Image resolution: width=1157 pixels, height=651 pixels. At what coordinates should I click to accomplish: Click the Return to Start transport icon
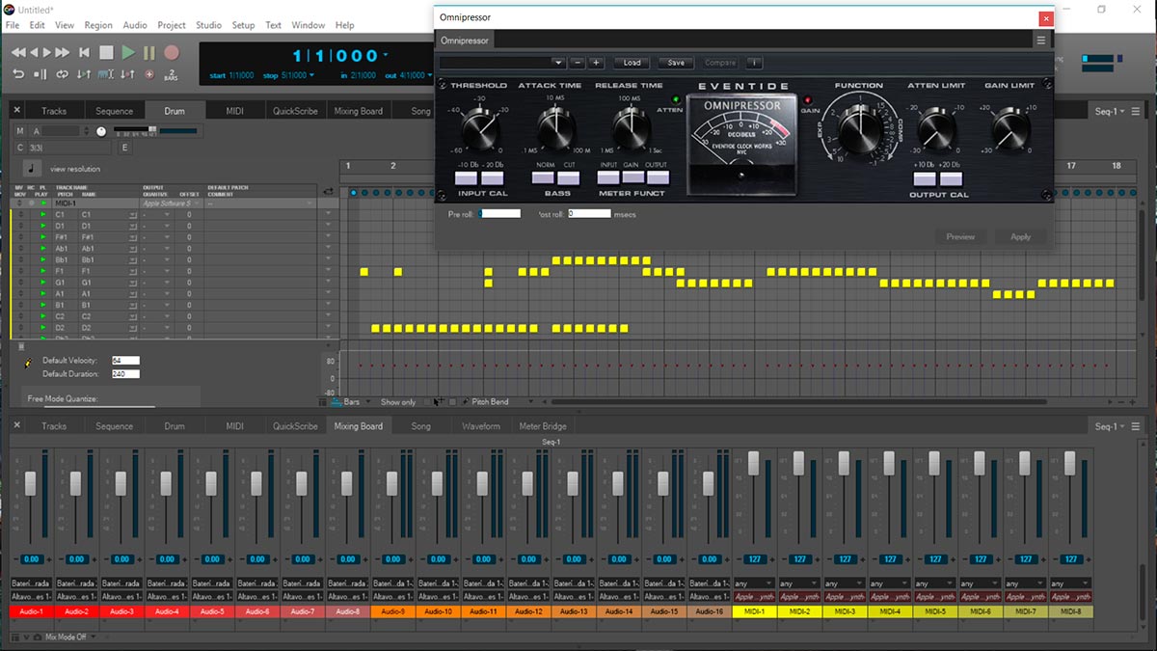(x=84, y=52)
